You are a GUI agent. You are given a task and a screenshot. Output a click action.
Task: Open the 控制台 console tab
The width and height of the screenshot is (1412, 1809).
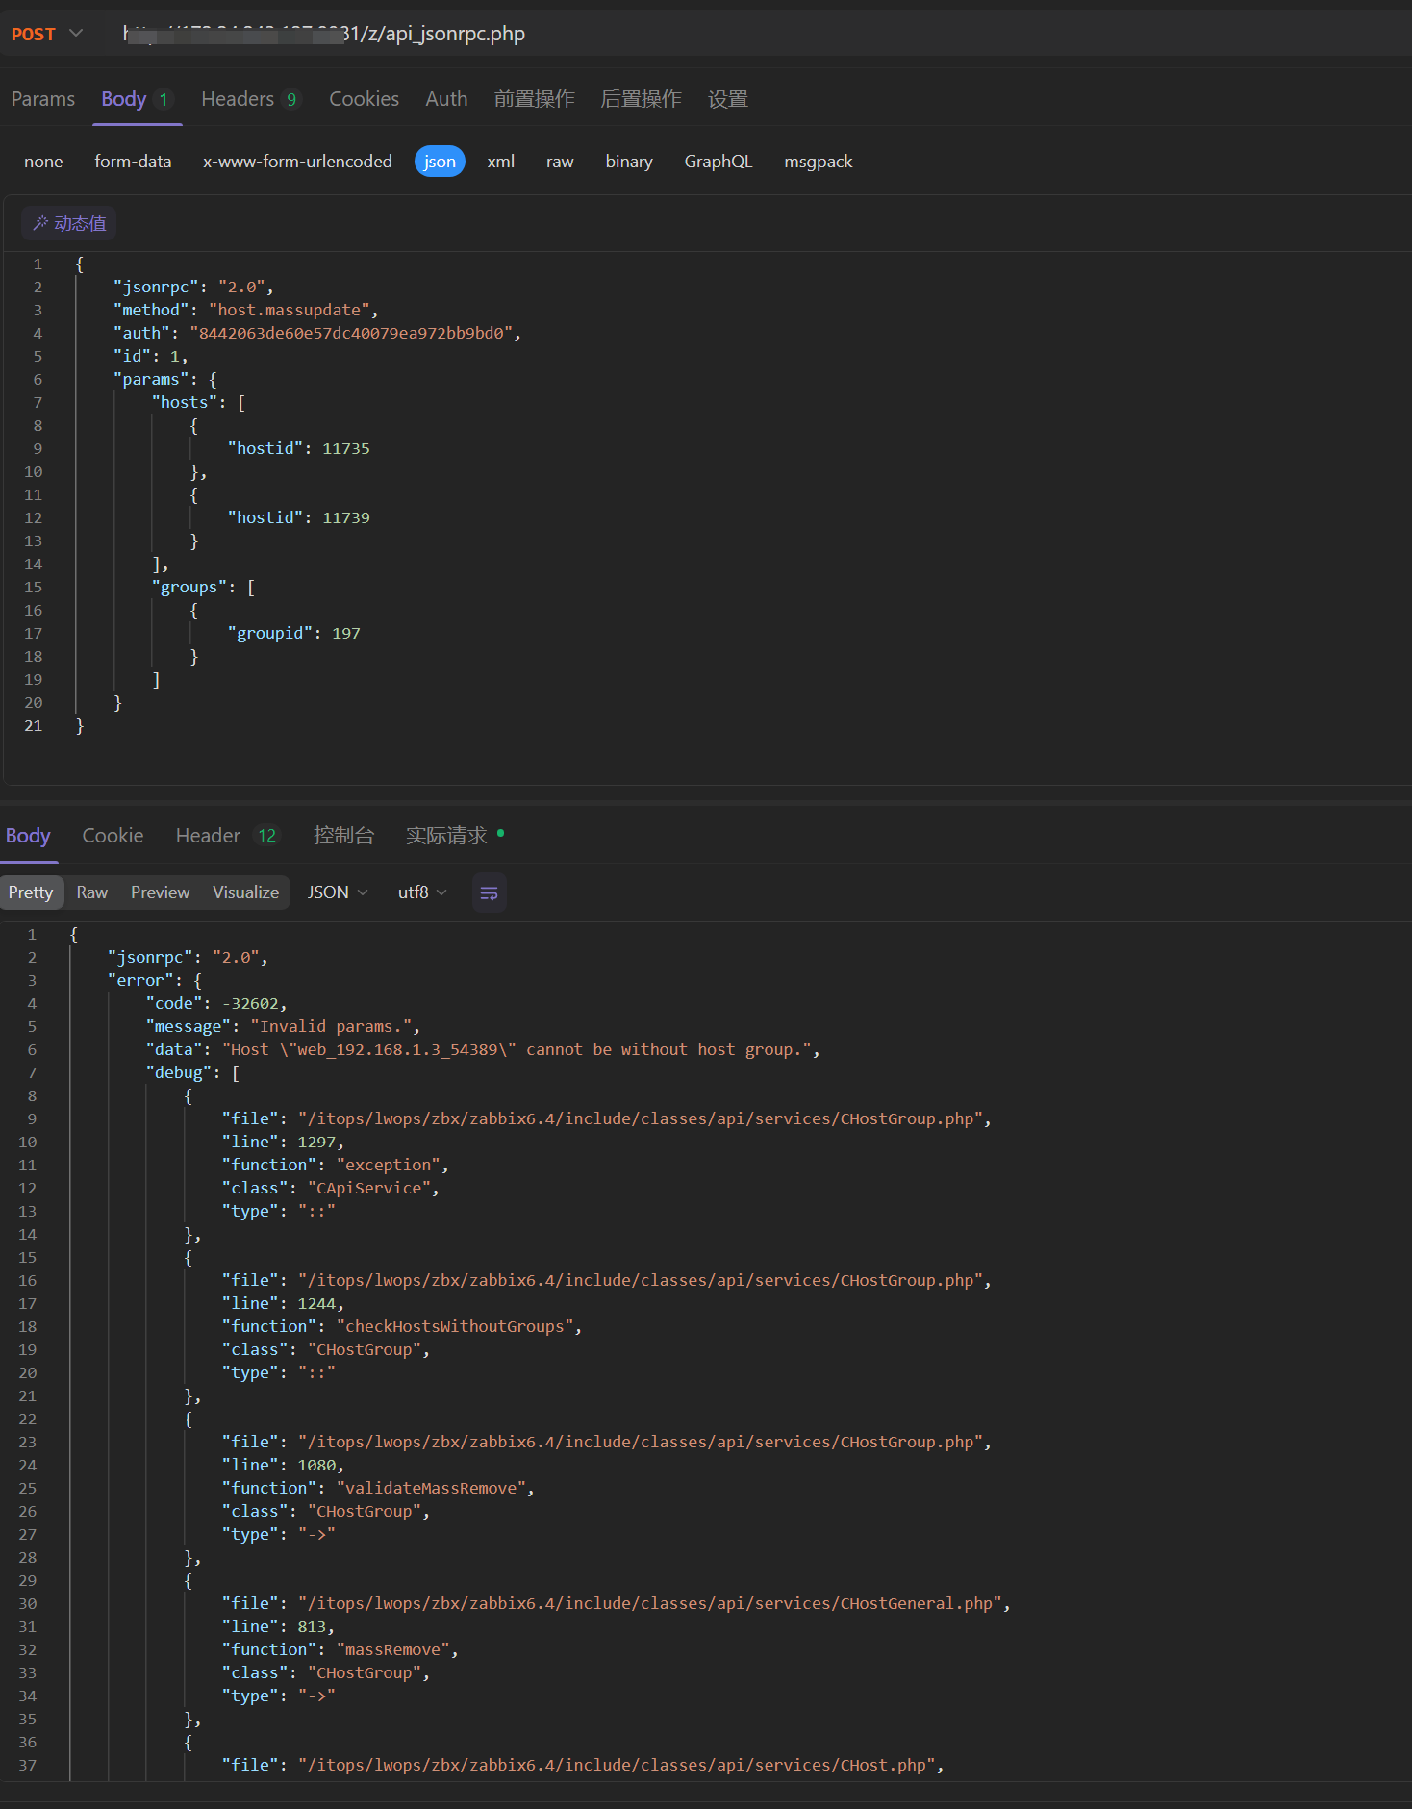click(x=343, y=836)
